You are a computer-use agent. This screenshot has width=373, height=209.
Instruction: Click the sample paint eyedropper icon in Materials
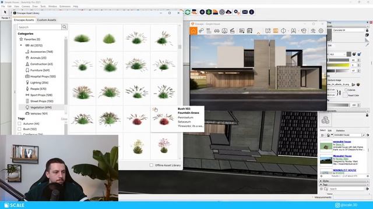click(367, 44)
